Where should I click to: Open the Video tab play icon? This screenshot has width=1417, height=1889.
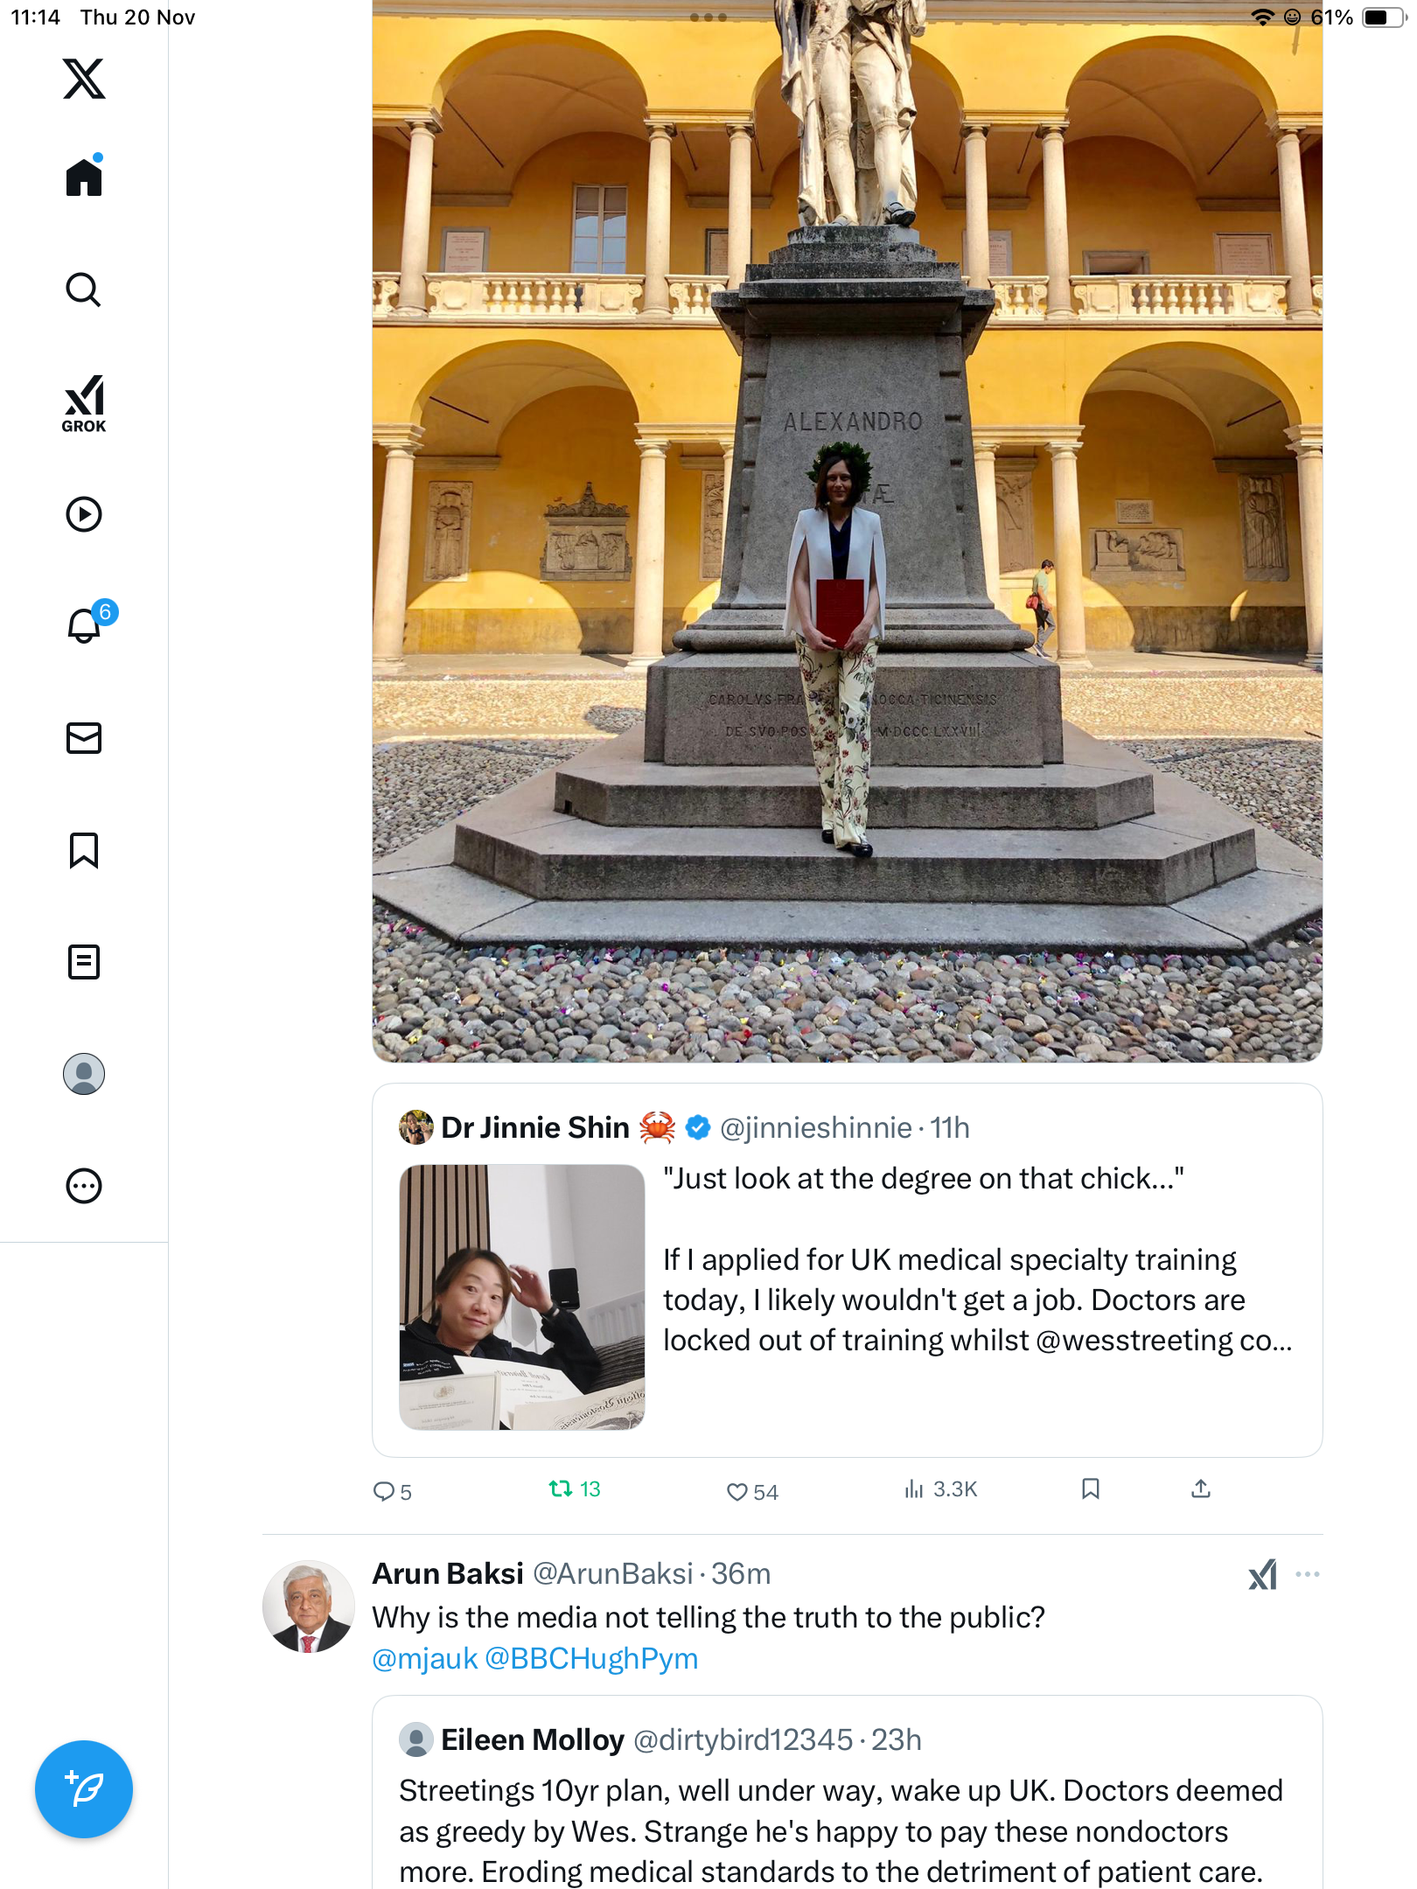(x=84, y=514)
